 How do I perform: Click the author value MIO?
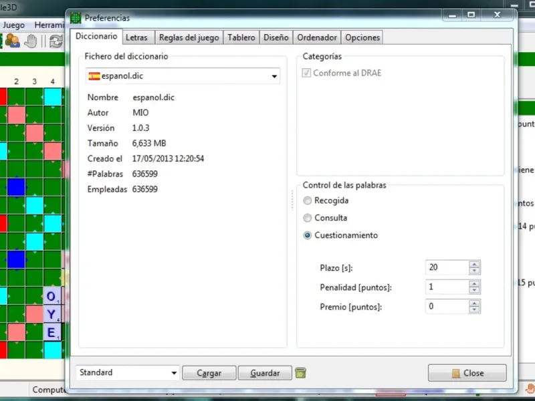140,112
